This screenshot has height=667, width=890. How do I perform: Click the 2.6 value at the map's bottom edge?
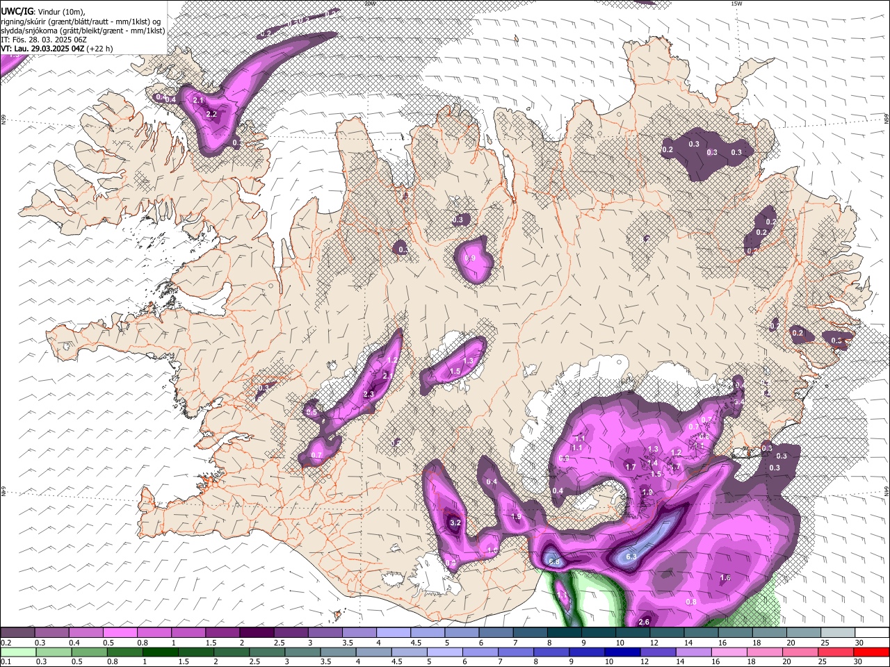(x=644, y=622)
